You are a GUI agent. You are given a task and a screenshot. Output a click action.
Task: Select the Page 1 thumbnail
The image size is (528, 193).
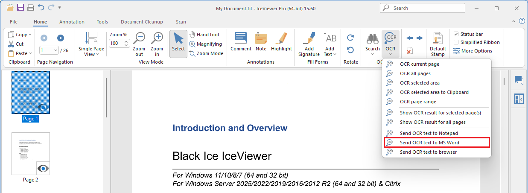(x=31, y=93)
